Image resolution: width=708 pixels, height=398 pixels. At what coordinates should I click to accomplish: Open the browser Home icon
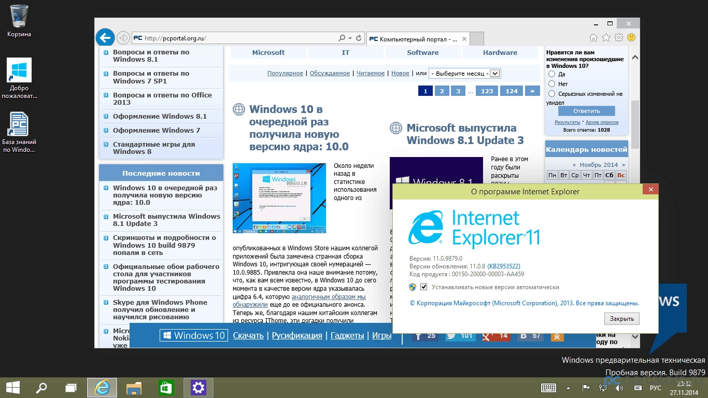[x=593, y=38]
